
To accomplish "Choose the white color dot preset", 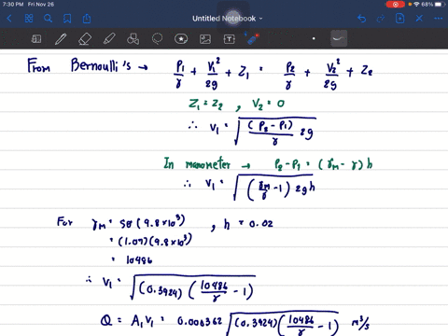I will coord(314,38).
